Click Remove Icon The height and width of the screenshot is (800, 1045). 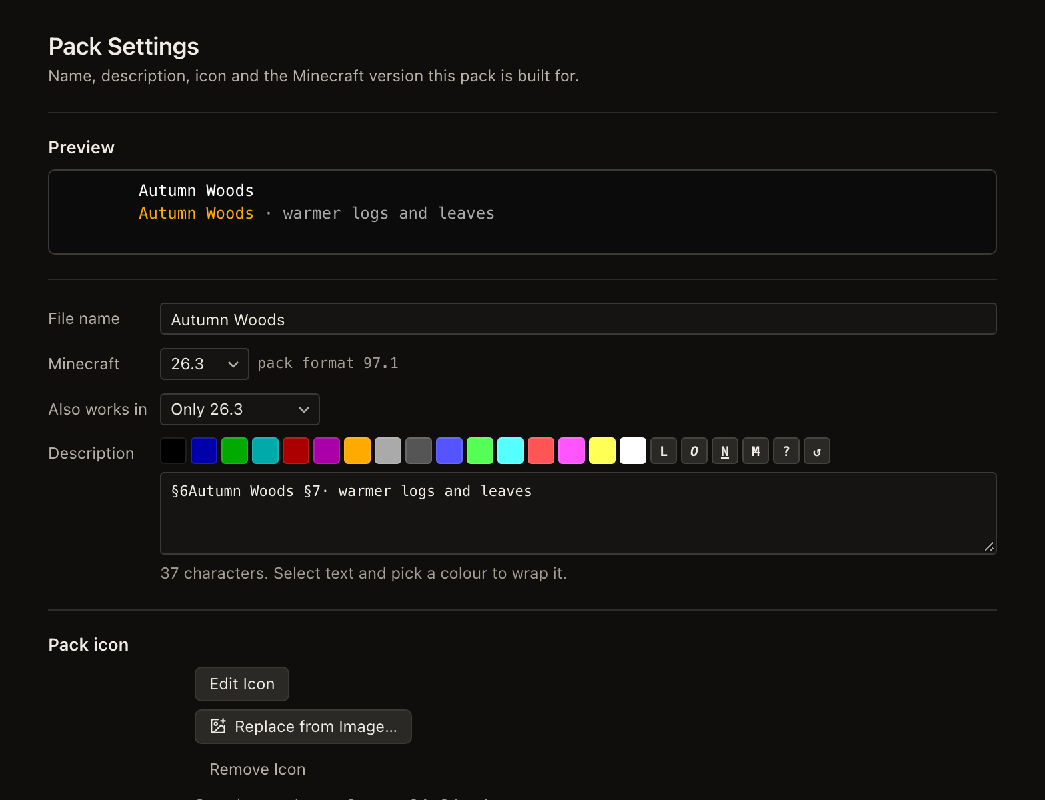(x=257, y=769)
